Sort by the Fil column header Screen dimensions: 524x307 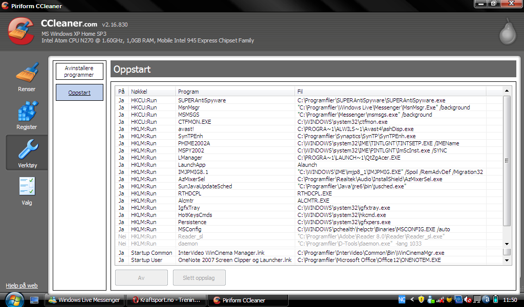(x=390, y=92)
